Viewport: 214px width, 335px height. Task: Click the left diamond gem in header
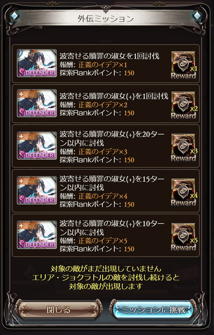coord(15,15)
